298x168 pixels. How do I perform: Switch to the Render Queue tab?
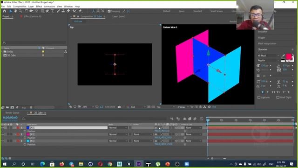13,113
